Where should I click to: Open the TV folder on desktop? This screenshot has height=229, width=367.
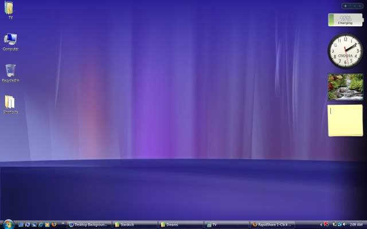pos(9,9)
